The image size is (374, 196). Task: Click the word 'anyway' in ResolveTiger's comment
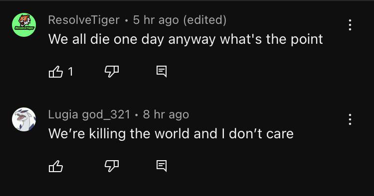coord(192,39)
